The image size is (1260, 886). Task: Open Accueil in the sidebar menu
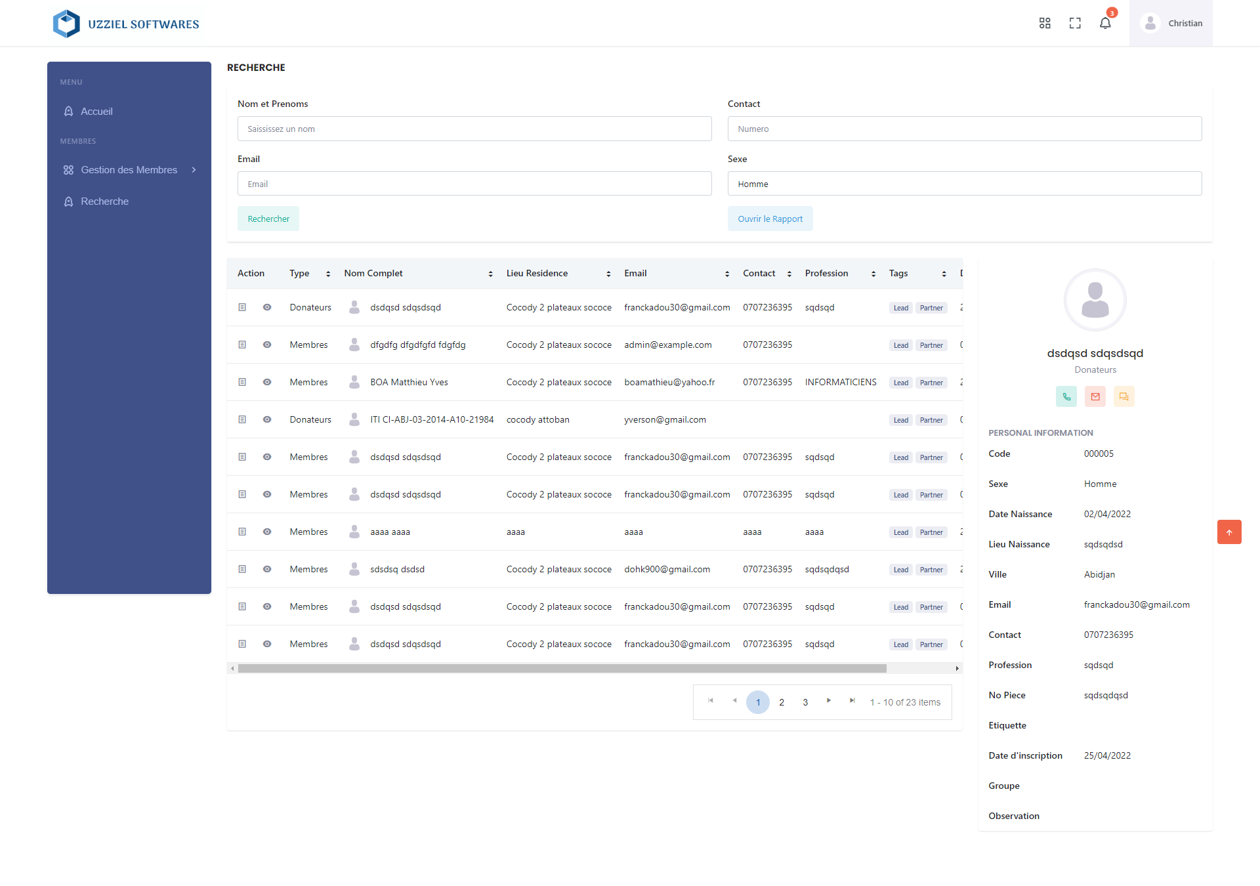pos(96,112)
